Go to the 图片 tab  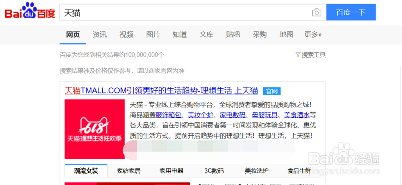click(x=153, y=35)
